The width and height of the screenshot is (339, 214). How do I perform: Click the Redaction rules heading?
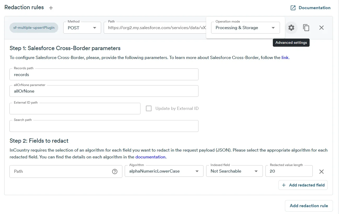24,7
